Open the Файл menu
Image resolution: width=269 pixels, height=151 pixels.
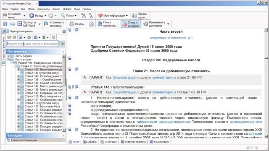click(x=5, y=9)
